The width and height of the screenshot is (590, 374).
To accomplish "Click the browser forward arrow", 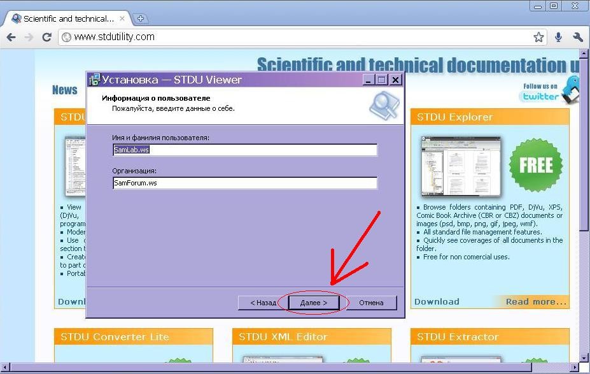I will [x=29, y=37].
